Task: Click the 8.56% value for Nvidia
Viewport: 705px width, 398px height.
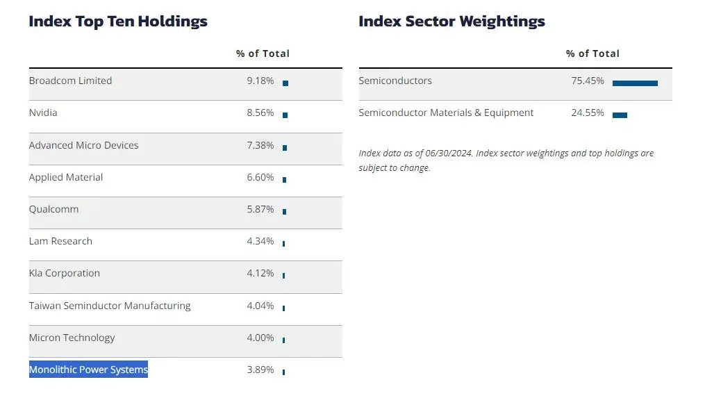Action: pyautogui.click(x=260, y=113)
